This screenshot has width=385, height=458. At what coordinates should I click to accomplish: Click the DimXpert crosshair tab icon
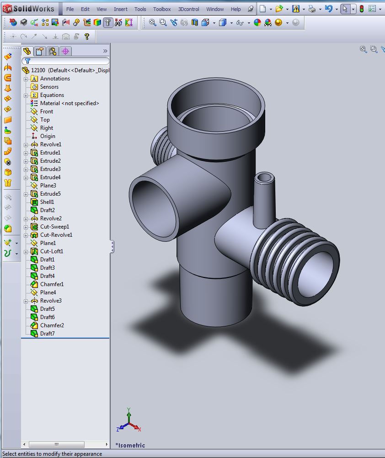click(x=65, y=51)
